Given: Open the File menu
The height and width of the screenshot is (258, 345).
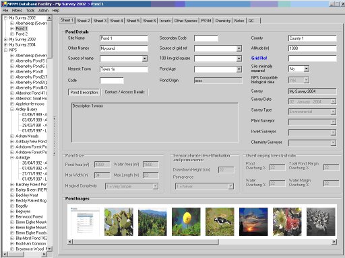Looking at the screenshot, I should [x=5, y=11].
